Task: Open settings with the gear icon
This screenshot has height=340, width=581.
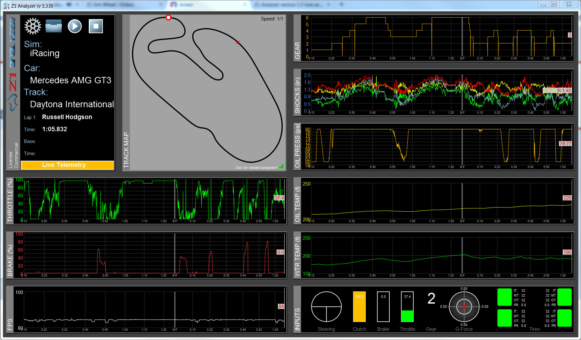Action: (x=33, y=26)
